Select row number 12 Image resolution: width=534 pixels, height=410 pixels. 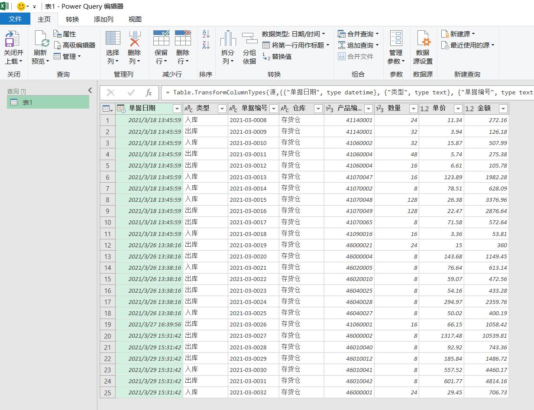(x=107, y=245)
